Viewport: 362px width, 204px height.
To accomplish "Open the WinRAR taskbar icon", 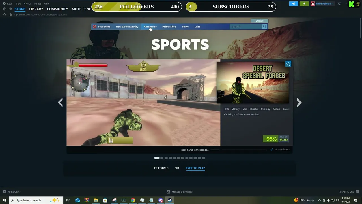I will tap(87, 200).
